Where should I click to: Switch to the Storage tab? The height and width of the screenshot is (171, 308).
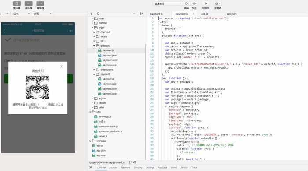[150, 167]
